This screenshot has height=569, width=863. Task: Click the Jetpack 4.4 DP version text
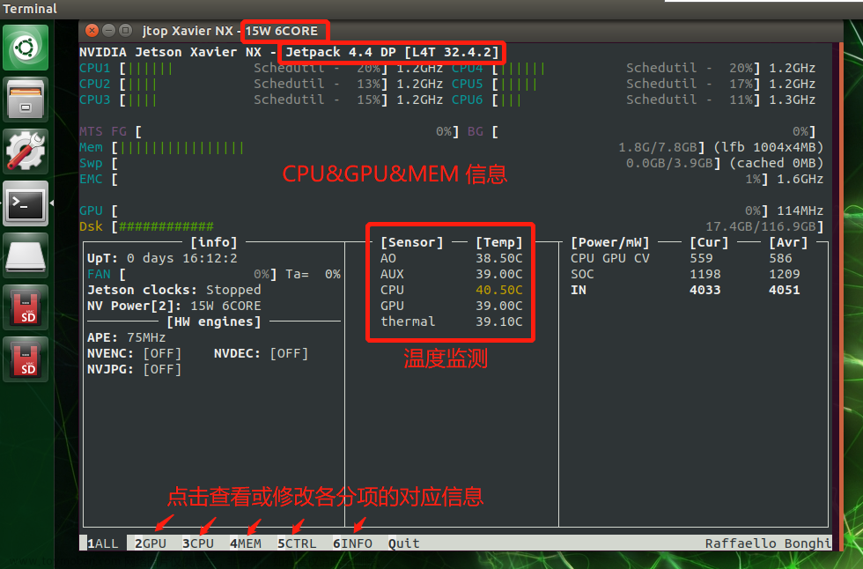pos(392,52)
